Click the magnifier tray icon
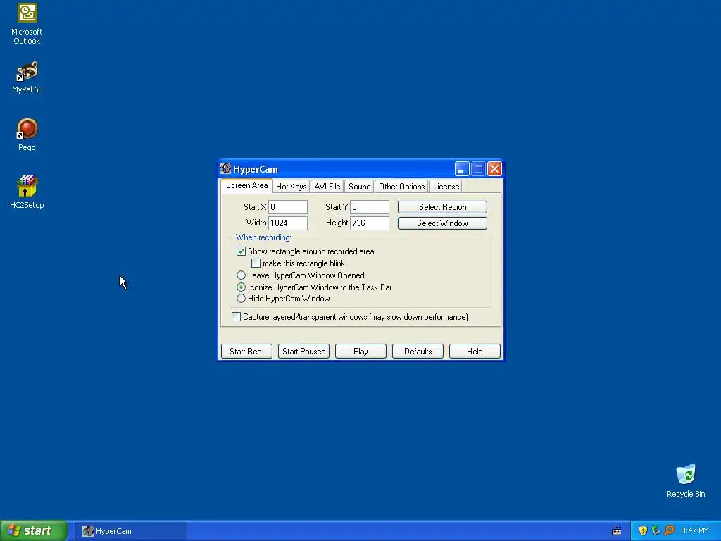This screenshot has height=541, width=721. coord(670,530)
